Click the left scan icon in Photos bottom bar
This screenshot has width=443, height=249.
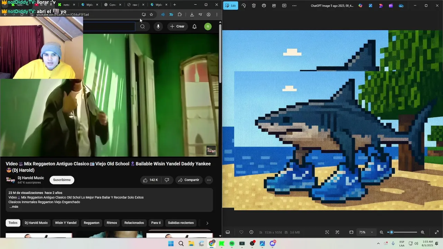pos(327,232)
